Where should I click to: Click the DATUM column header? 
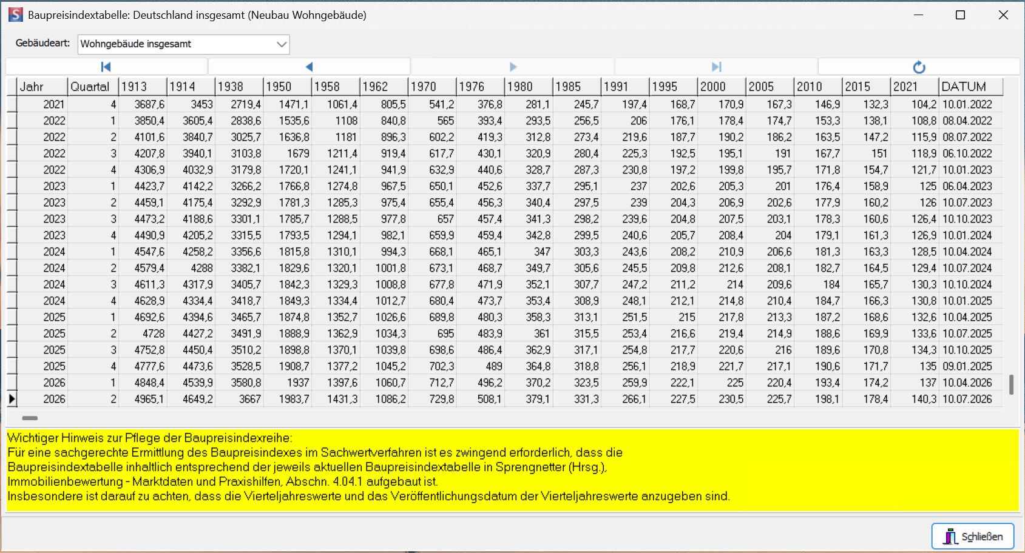click(971, 87)
